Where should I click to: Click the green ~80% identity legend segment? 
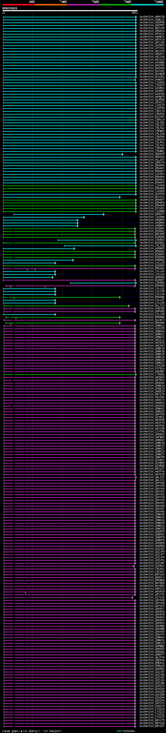click(x=115, y=5)
